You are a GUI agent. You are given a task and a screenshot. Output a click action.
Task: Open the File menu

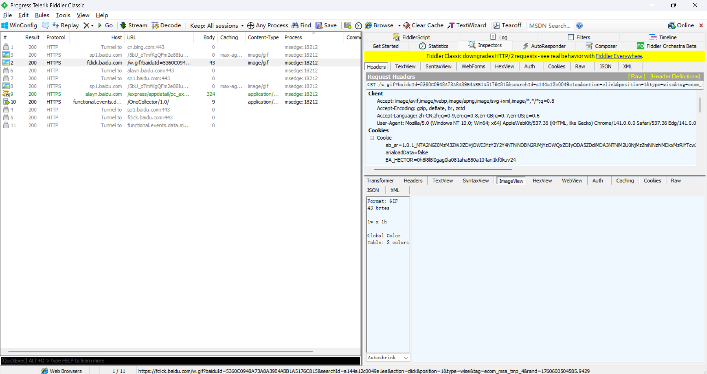[x=7, y=15]
